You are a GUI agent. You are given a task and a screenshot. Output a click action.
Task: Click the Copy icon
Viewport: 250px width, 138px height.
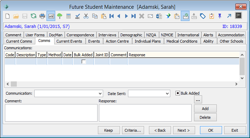pos(95,16)
